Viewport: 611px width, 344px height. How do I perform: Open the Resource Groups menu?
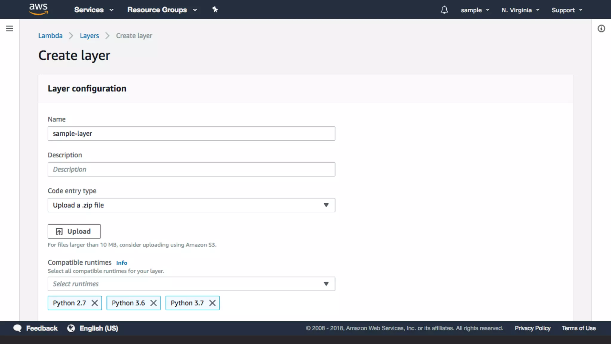162,10
